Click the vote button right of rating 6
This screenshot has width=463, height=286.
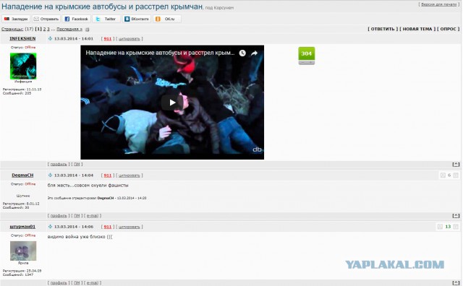point(456,175)
